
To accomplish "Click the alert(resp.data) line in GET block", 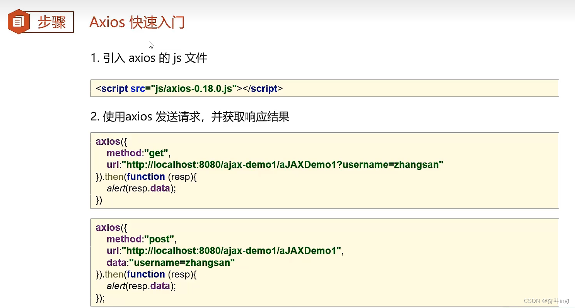I will pos(141,188).
